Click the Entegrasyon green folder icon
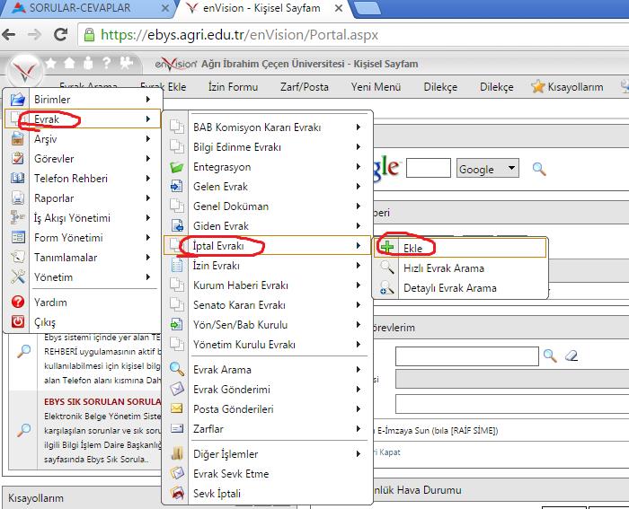This screenshot has width=629, height=509. click(177, 167)
